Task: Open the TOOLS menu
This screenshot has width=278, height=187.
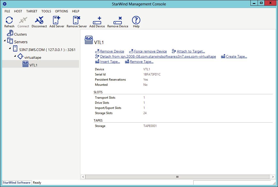Action: [x=46, y=11]
